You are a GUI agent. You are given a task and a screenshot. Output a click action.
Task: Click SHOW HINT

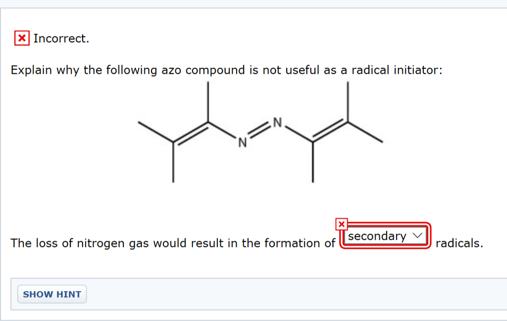[x=51, y=294]
